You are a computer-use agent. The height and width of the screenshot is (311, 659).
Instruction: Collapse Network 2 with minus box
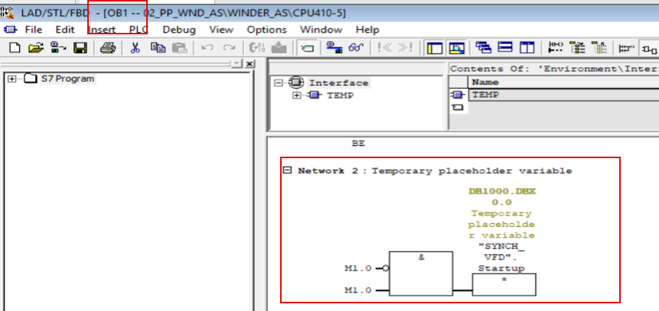pos(287,170)
